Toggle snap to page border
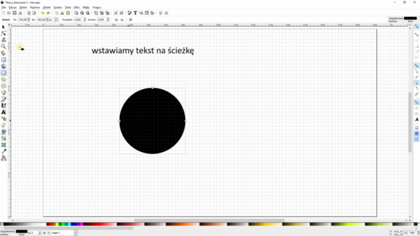The width and height of the screenshot is (420, 236). click(x=417, y=128)
